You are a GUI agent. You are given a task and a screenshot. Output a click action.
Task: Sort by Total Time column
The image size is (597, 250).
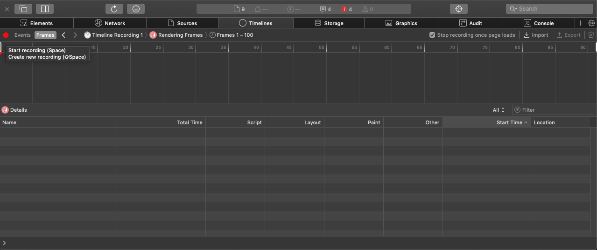(161, 122)
